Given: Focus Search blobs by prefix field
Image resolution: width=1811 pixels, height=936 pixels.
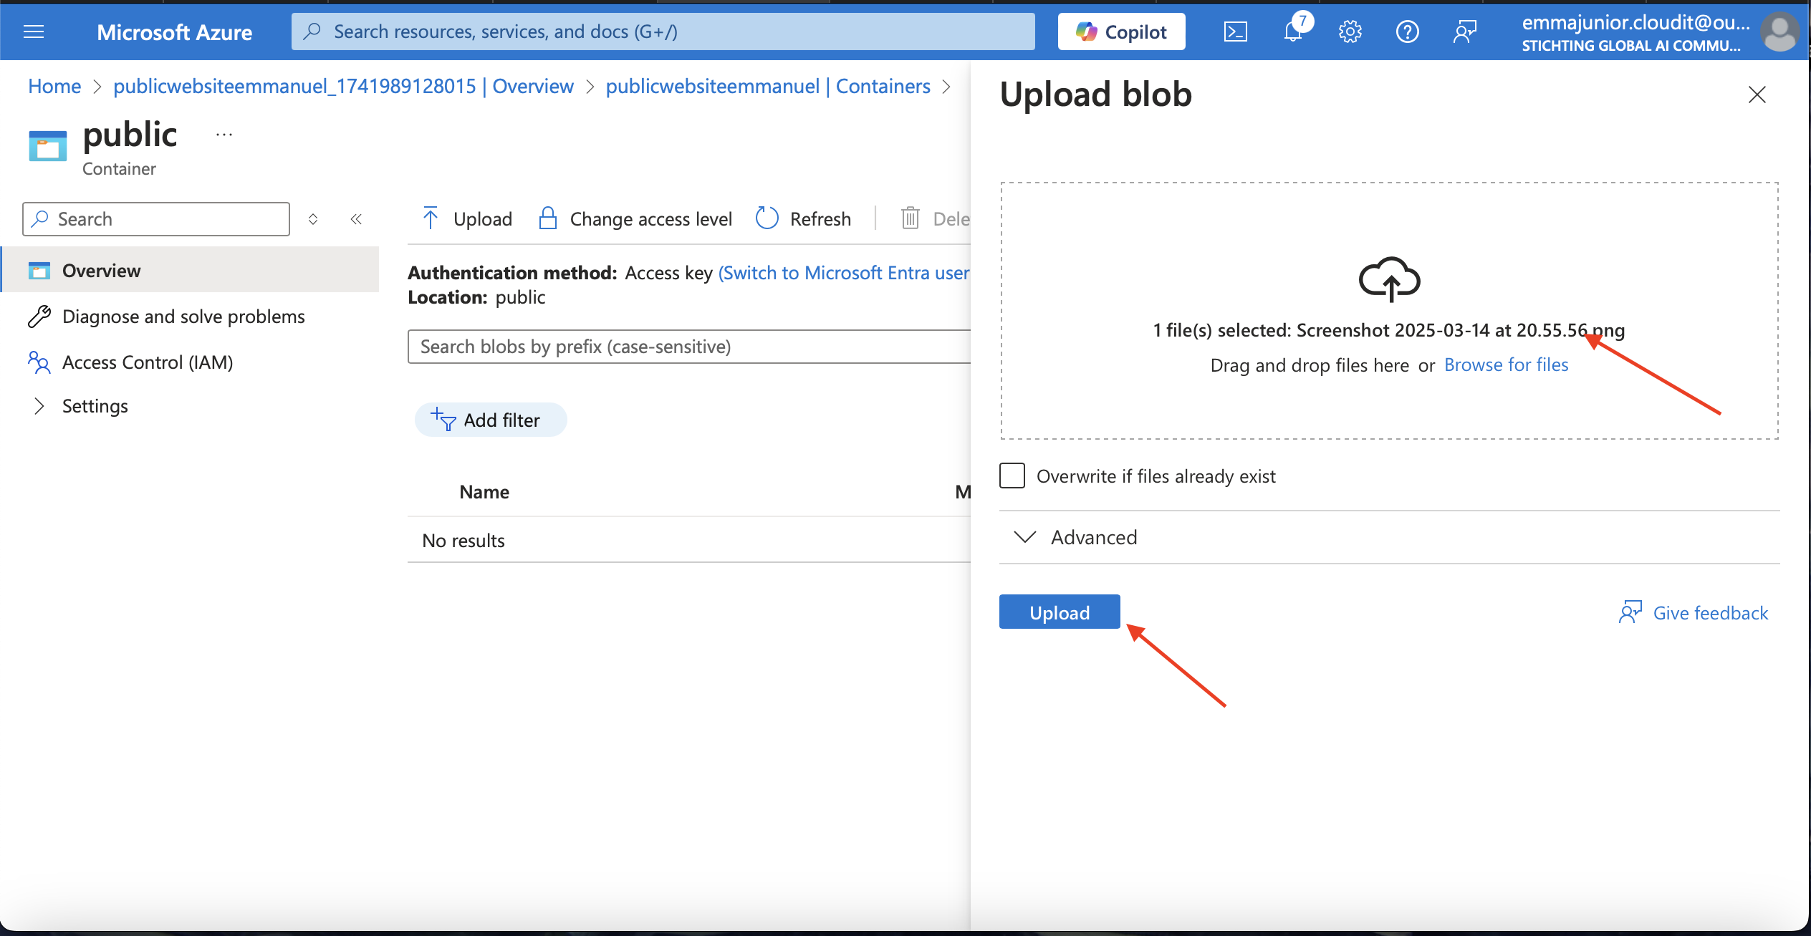Looking at the screenshot, I should (689, 347).
